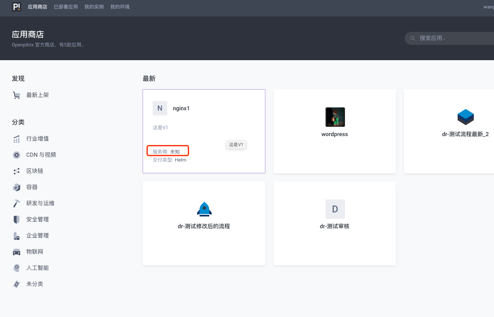
Task: Click the 安全管理 shield icon
Action: 17,219
